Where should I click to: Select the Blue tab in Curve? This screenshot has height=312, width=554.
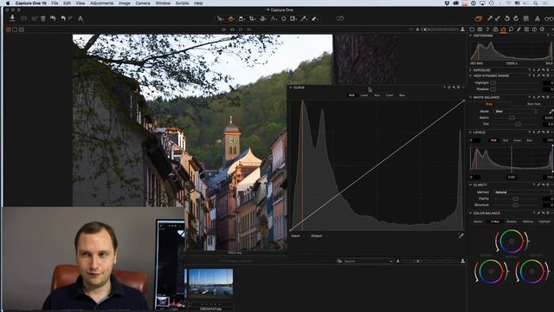click(x=402, y=95)
